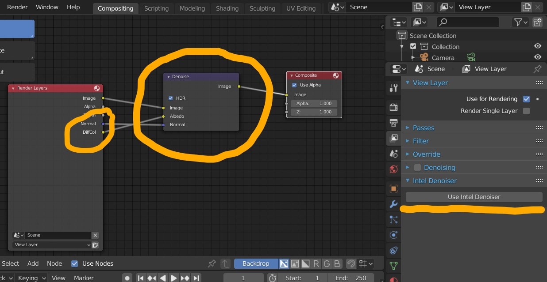Open the Object Data properties tab

pyautogui.click(x=393, y=266)
